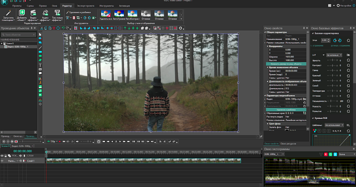Select the chart tool in the left toolbar
This screenshot has width=356, height=187.
[40, 78]
